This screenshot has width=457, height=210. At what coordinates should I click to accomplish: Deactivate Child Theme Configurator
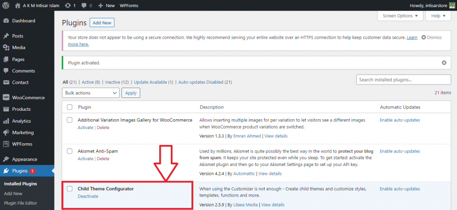pyautogui.click(x=88, y=196)
